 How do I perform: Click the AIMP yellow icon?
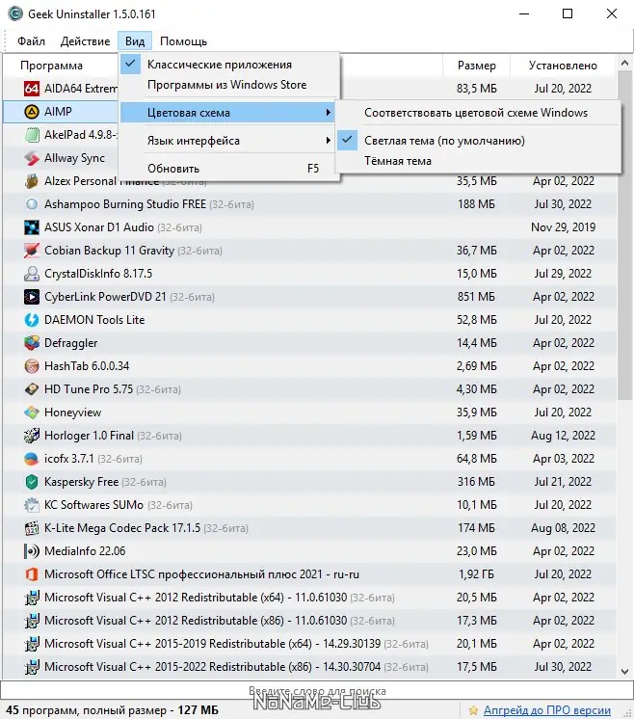[x=32, y=112]
